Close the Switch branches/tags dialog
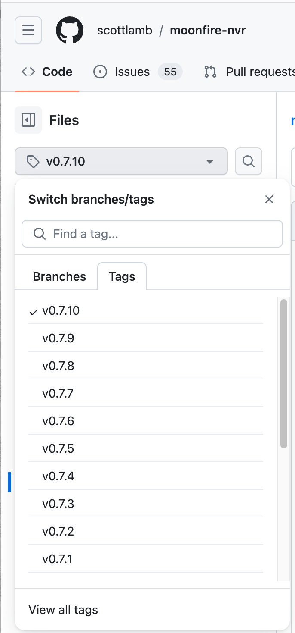 tap(269, 199)
